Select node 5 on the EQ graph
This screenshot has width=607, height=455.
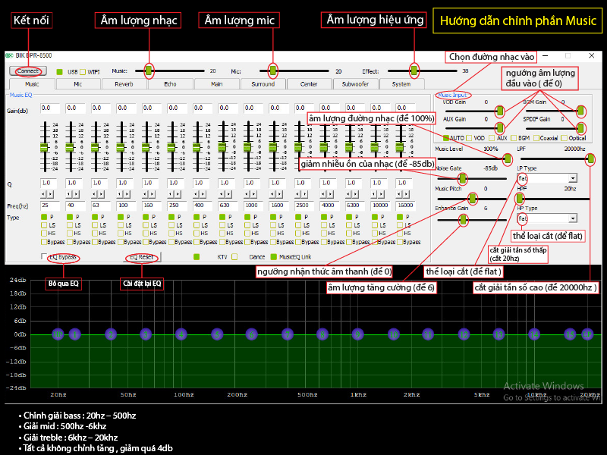tap(217, 334)
